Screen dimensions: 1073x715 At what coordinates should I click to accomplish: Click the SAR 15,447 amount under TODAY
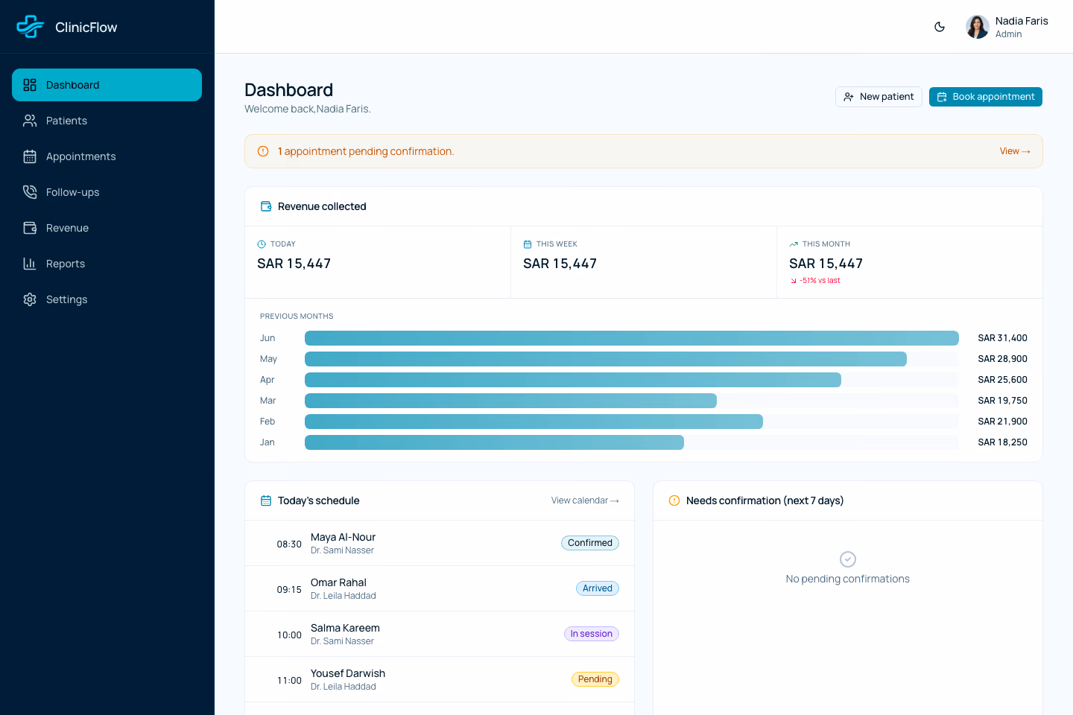pyautogui.click(x=294, y=264)
